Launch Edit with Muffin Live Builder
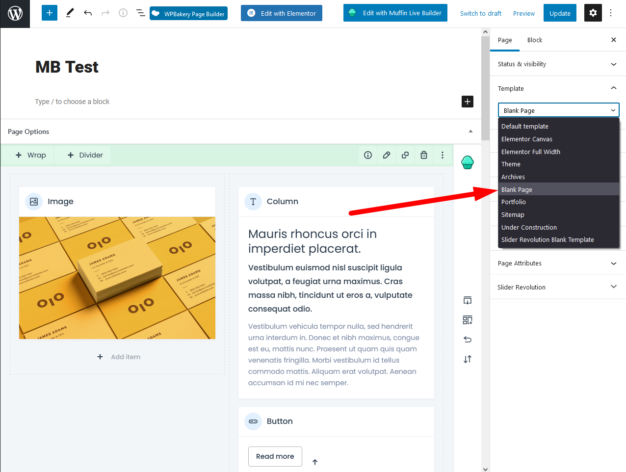626x472 pixels. pos(395,13)
